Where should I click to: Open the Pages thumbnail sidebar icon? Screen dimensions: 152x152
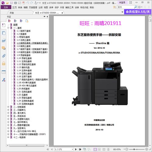click(4, 33)
